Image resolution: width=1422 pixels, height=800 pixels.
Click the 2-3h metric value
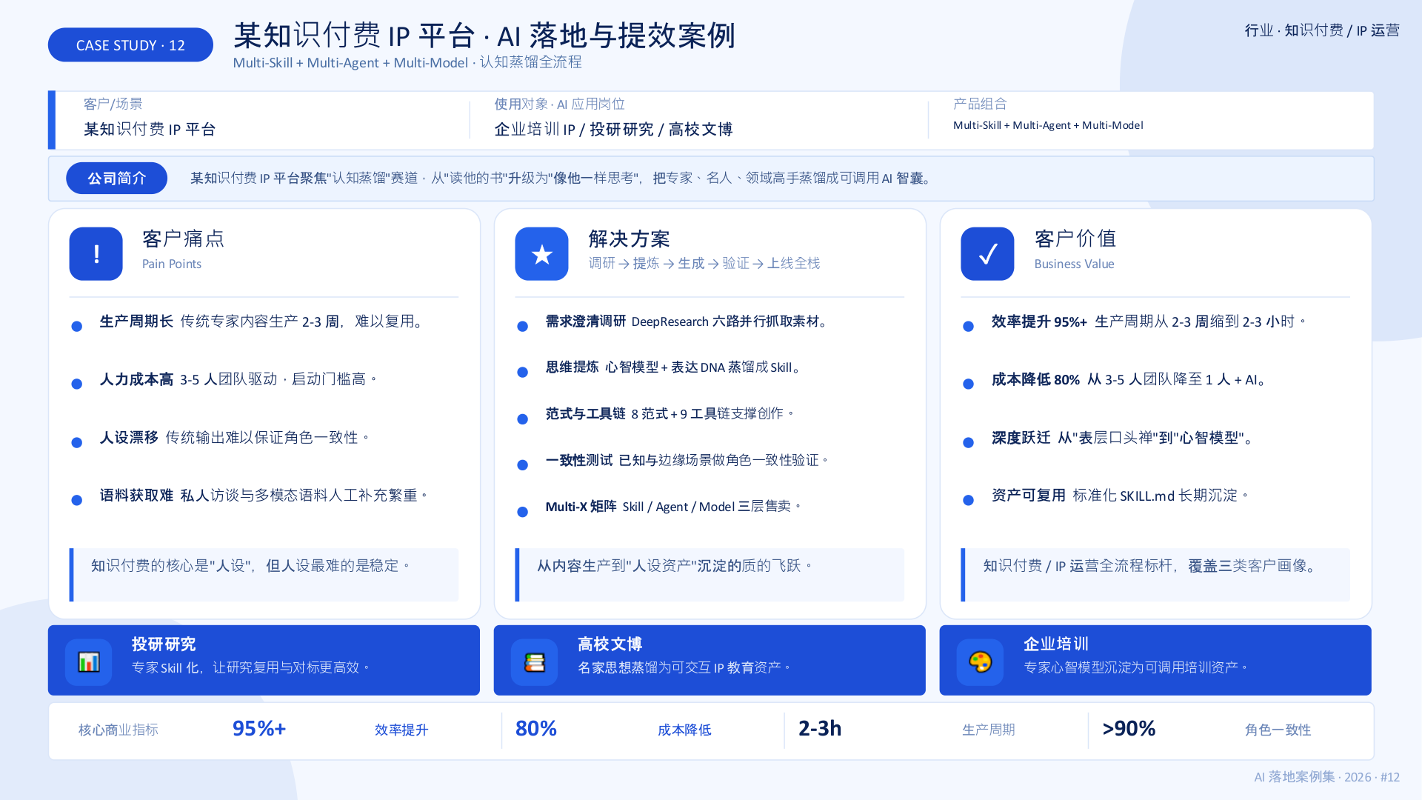tap(820, 729)
